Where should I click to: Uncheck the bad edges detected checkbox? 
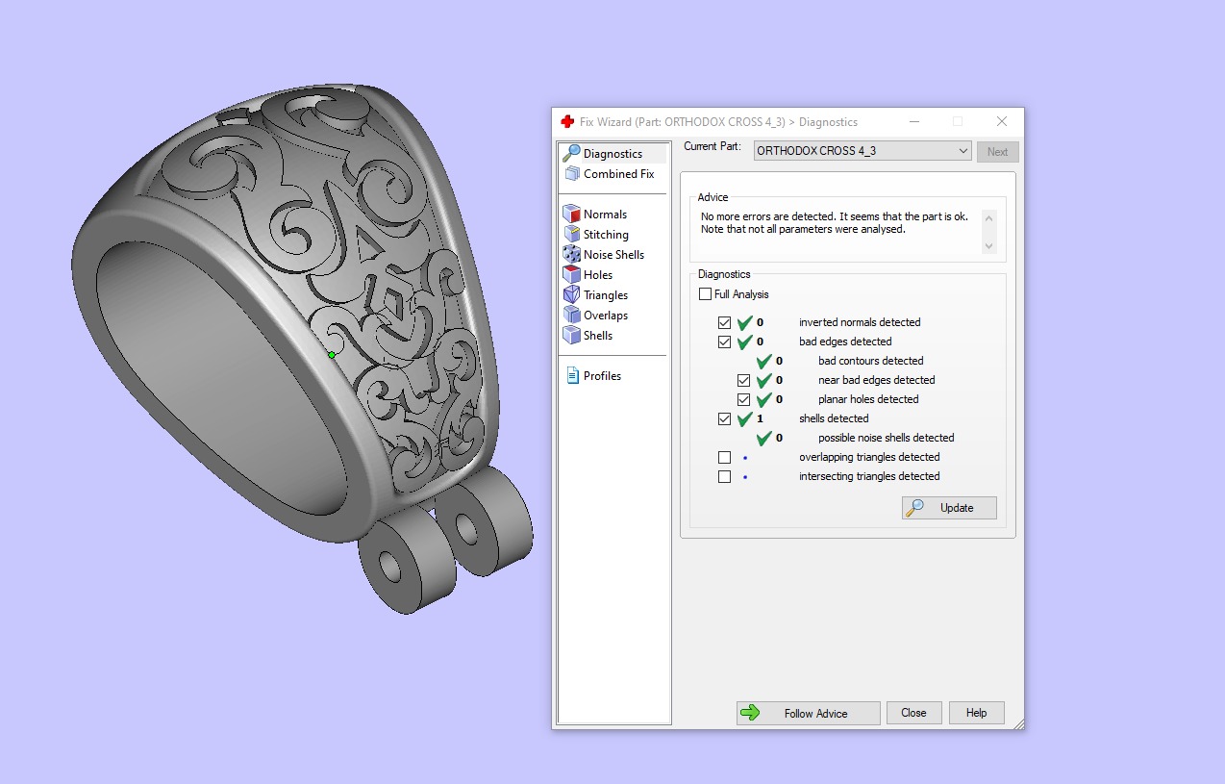click(x=725, y=341)
